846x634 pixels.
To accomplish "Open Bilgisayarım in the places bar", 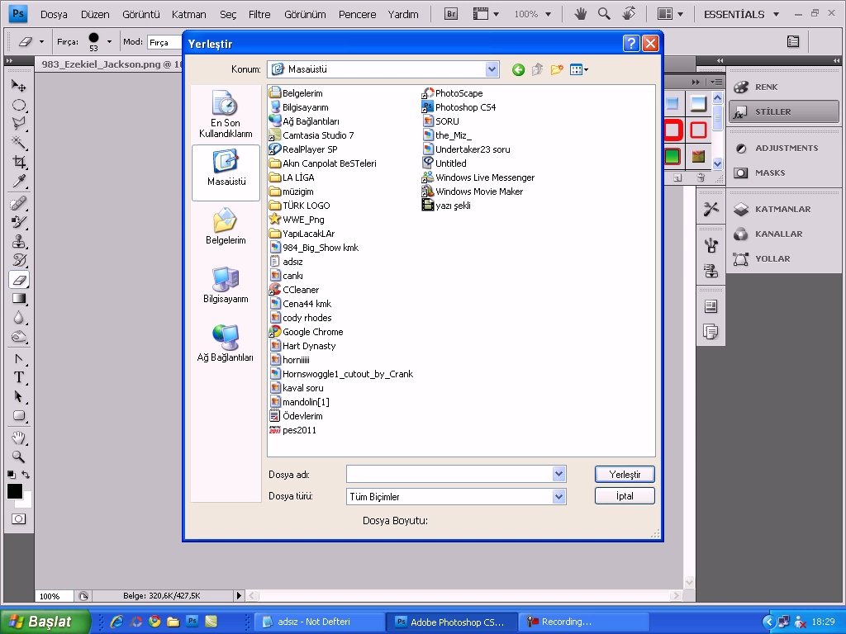I will tap(226, 286).
